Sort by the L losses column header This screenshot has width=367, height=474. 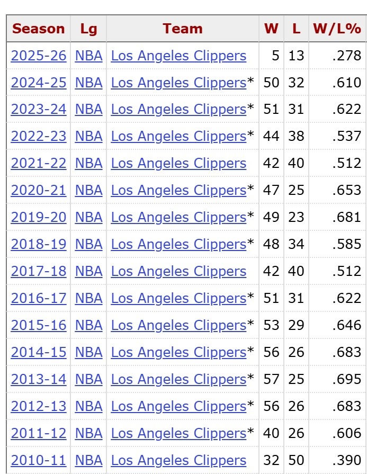pos(296,29)
